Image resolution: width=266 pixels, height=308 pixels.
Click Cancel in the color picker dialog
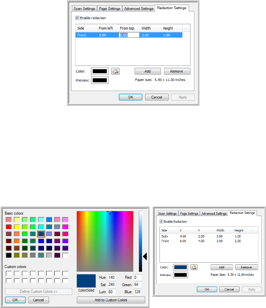38,300
